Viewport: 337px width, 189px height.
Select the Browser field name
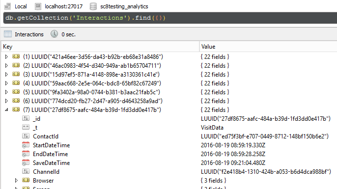[43, 181]
